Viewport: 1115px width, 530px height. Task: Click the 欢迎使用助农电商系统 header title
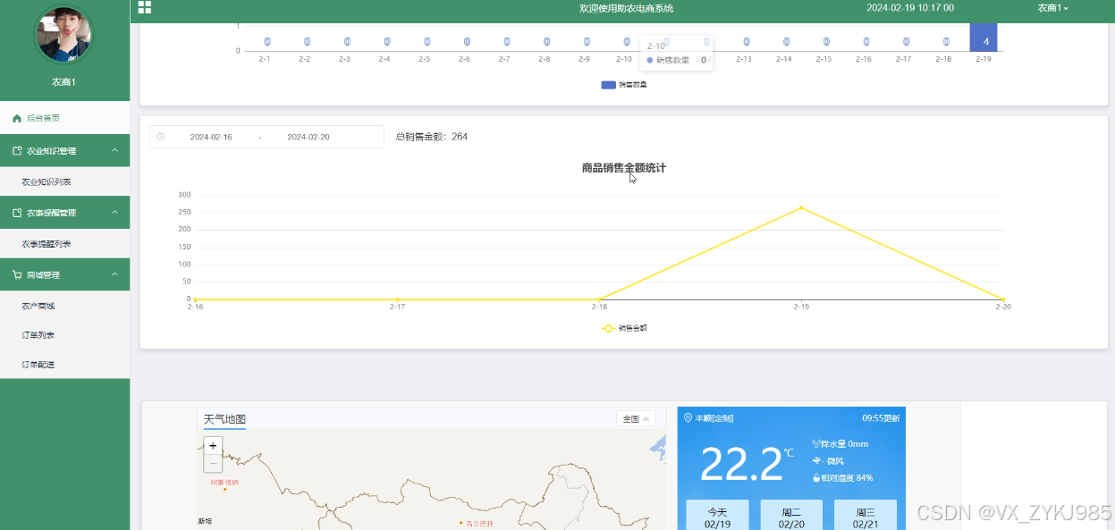tap(626, 8)
